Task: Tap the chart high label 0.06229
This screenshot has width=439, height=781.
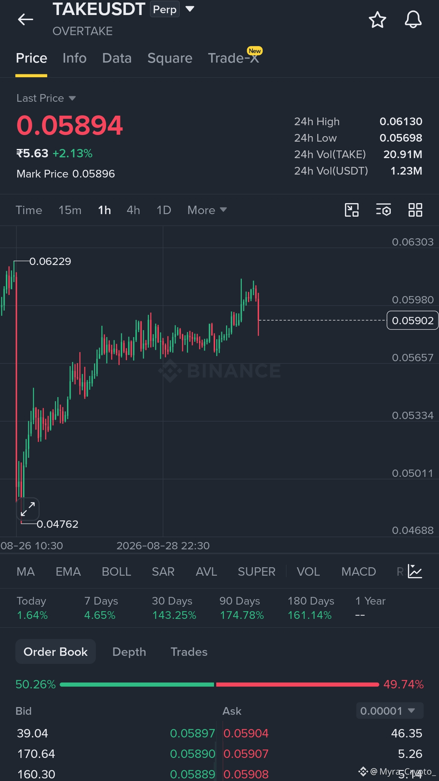Action: click(x=50, y=261)
